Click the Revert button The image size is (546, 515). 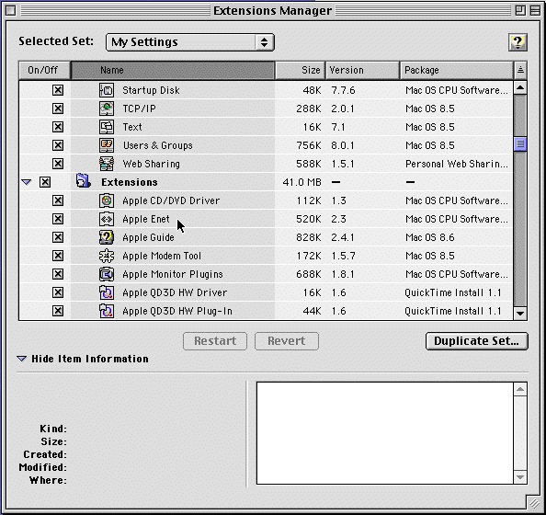click(287, 341)
